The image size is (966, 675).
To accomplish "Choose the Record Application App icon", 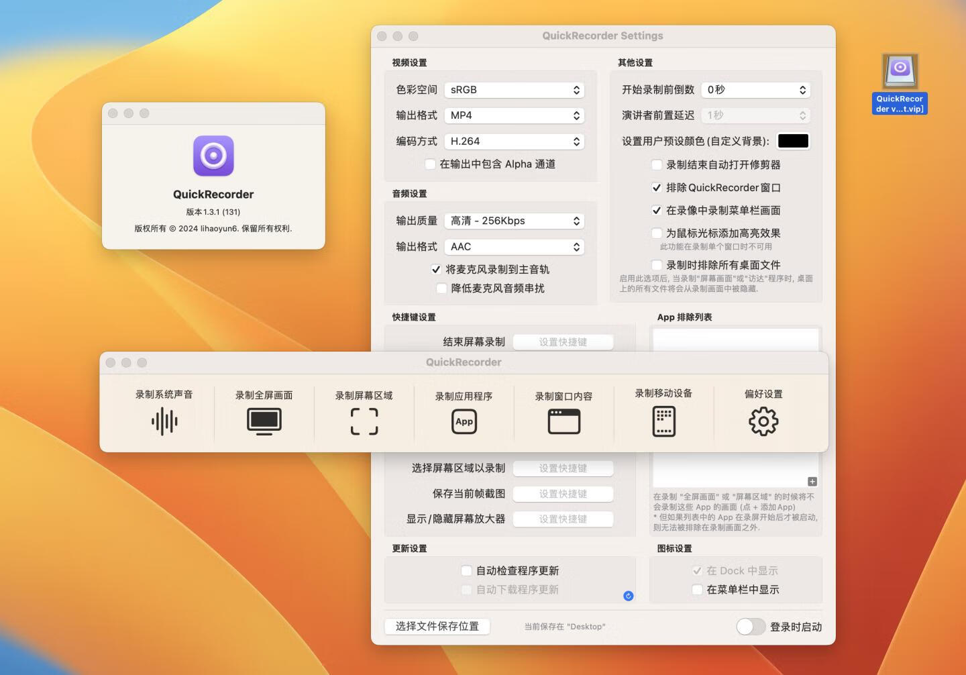I will [x=464, y=421].
